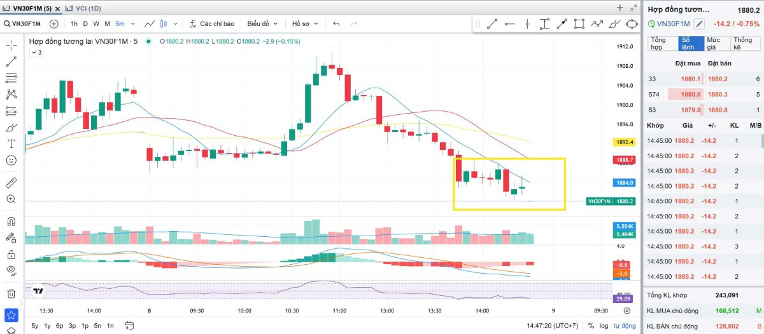
Task: Select the 5y date range
Action: pyautogui.click(x=35, y=326)
